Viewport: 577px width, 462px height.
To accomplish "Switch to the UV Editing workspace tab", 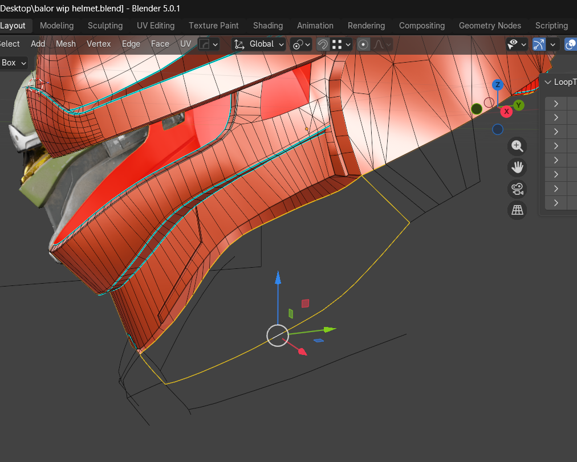I will tap(155, 26).
